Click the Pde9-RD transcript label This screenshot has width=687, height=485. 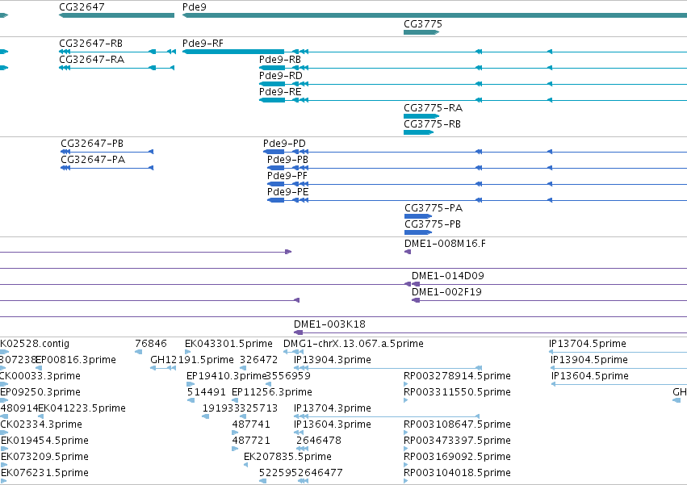pos(280,76)
